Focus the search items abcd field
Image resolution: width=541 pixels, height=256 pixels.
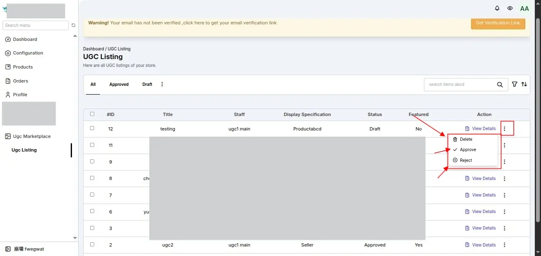tap(459, 85)
